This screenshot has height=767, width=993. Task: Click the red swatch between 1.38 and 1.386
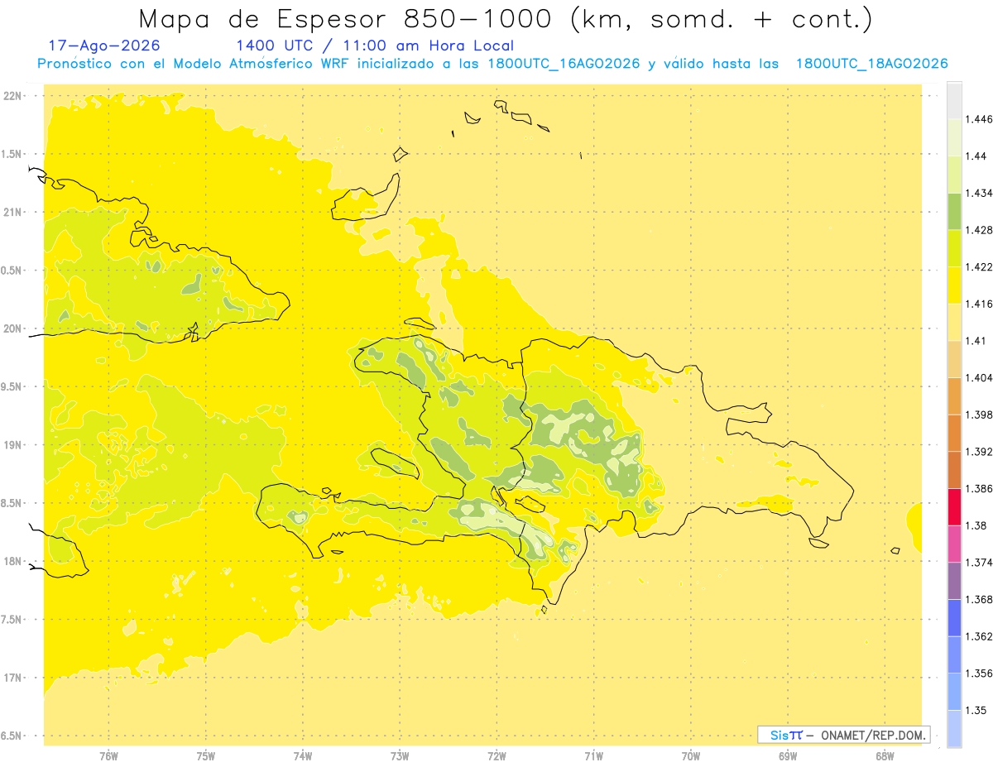[x=954, y=506]
